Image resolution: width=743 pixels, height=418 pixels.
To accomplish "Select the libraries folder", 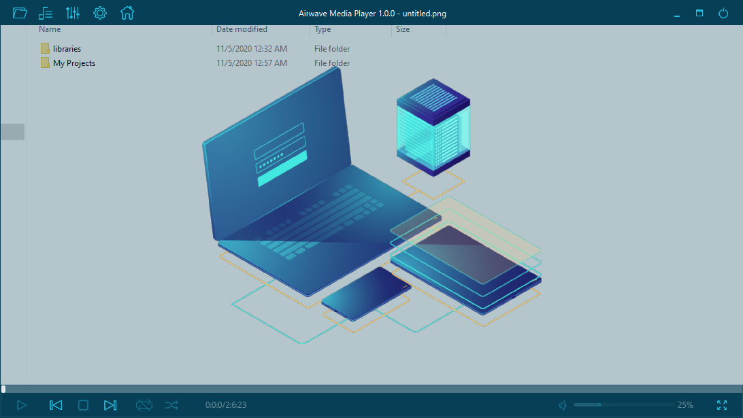I will click(67, 49).
